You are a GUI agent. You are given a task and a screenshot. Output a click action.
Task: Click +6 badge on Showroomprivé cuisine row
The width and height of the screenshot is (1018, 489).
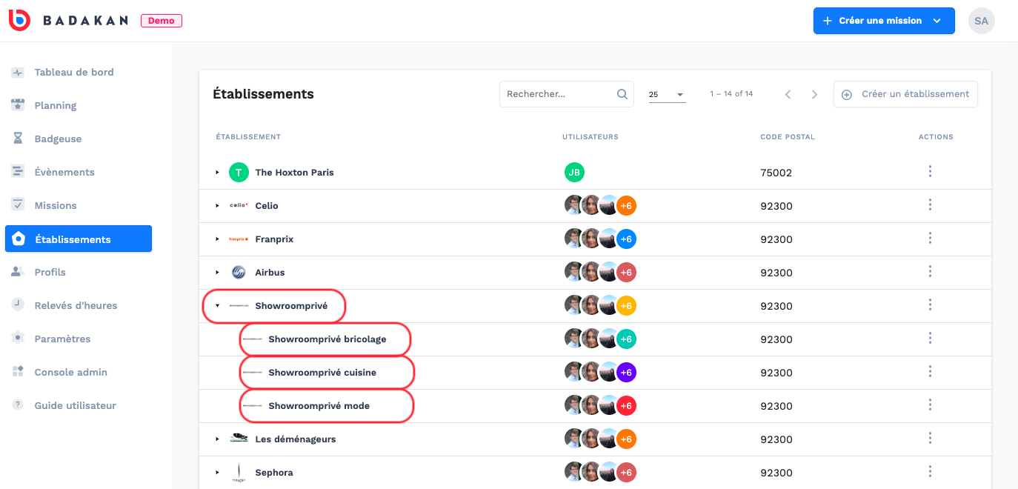[626, 373]
